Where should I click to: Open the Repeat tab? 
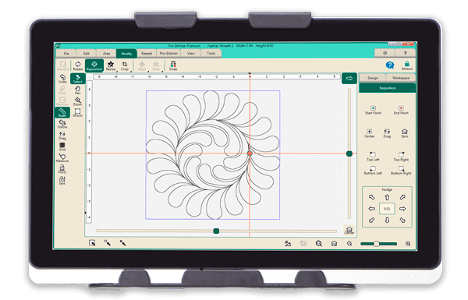tap(147, 54)
